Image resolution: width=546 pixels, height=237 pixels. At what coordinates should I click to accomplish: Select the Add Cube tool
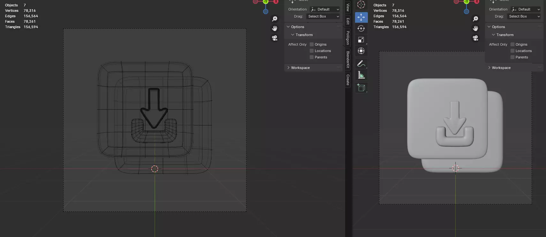click(x=361, y=88)
